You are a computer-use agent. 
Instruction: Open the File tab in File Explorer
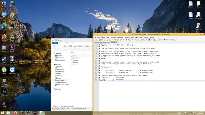tap(55, 43)
